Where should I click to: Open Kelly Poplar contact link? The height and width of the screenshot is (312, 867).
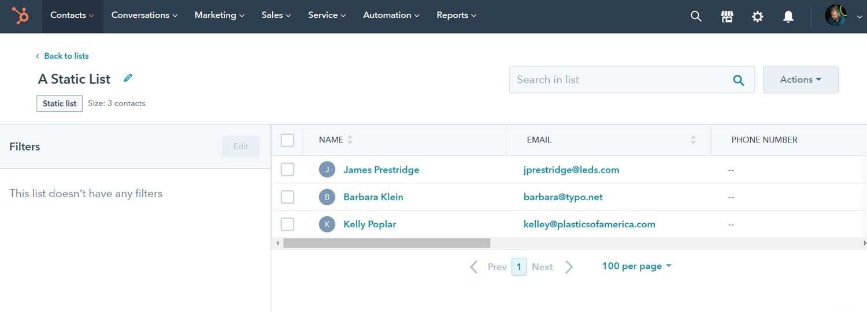tap(370, 224)
